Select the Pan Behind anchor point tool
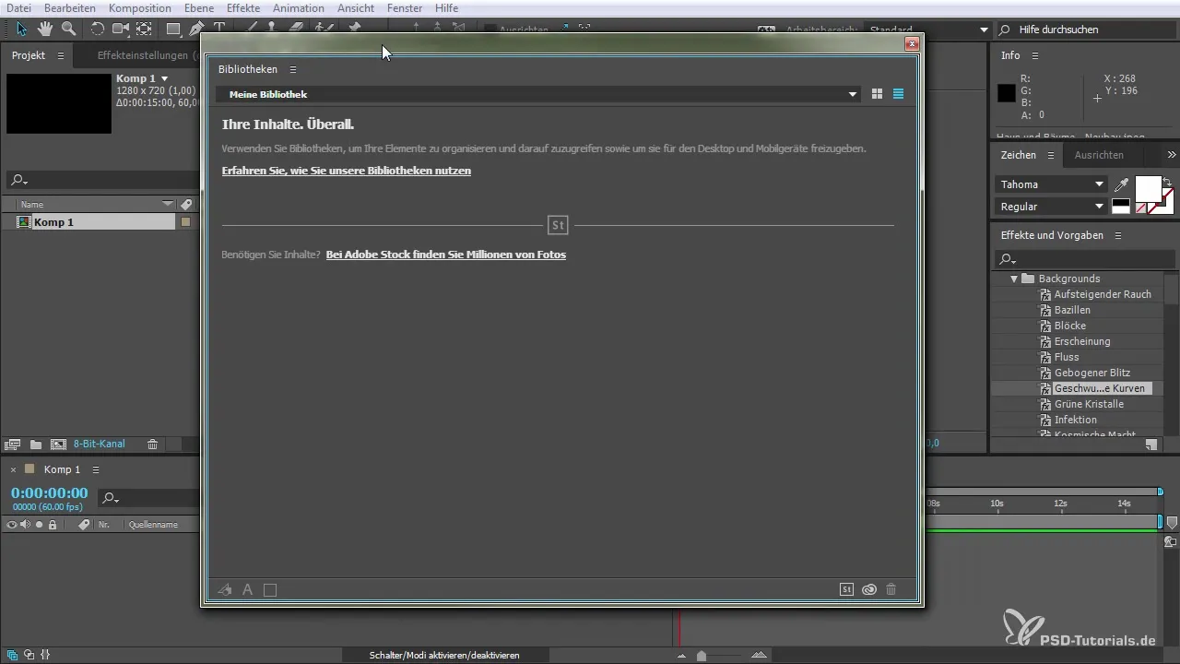 point(143,29)
